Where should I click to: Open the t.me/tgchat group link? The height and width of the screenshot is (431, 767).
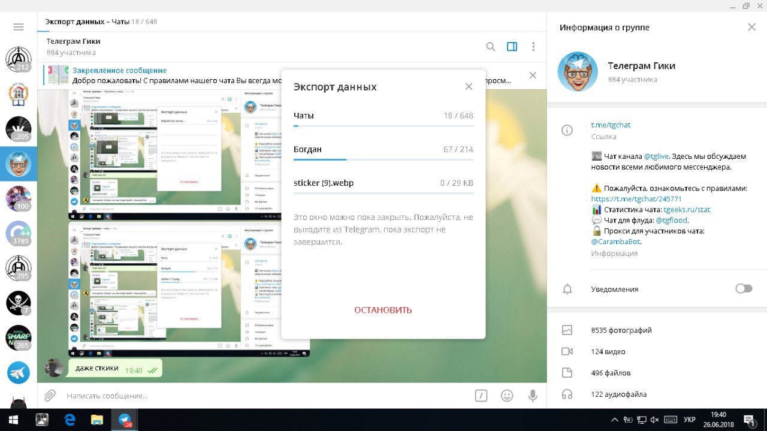coord(611,125)
